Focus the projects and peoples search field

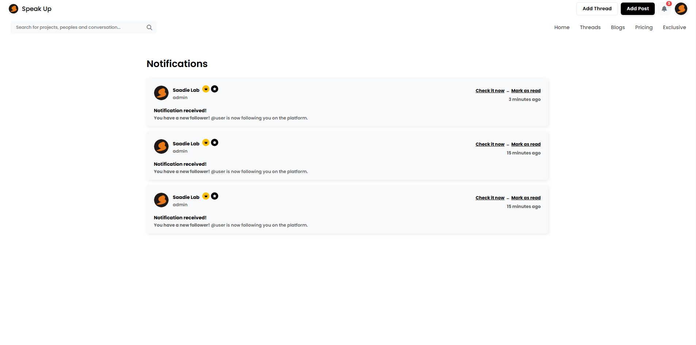tap(78, 27)
